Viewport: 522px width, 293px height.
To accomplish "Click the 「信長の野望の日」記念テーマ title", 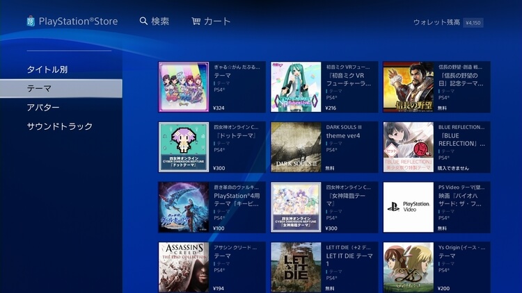I will coord(461,79).
